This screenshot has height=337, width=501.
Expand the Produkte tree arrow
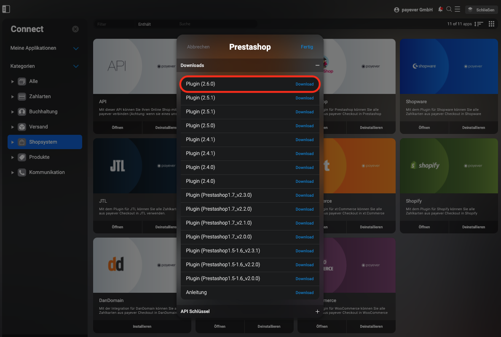pyautogui.click(x=13, y=157)
